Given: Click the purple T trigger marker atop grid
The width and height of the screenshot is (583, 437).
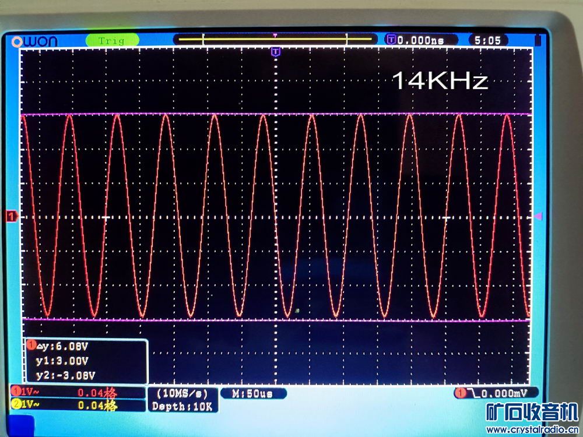Looking at the screenshot, I should [x=275, y=52].
